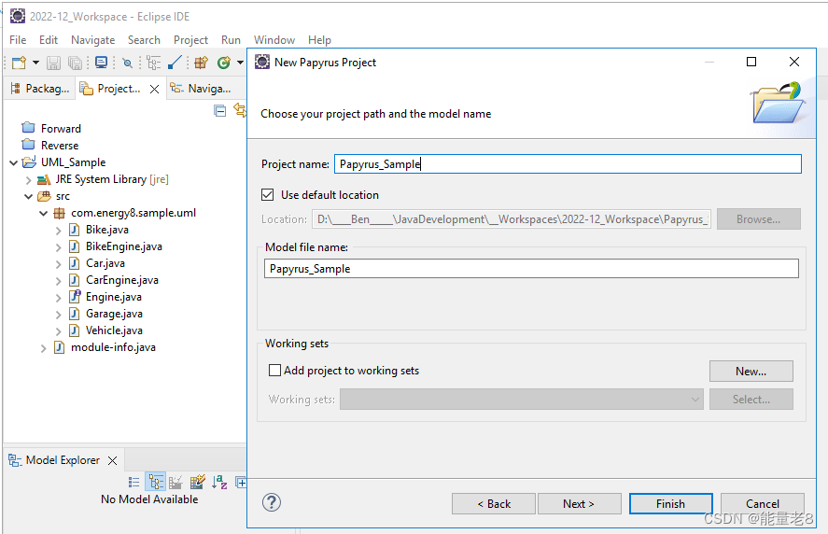This screenshot has width=828, height=534.
Task: Open the File menu
Action: 18,40
